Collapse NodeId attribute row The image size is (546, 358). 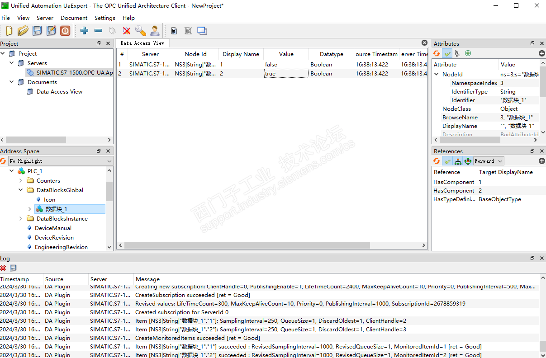tap(437, 75)
